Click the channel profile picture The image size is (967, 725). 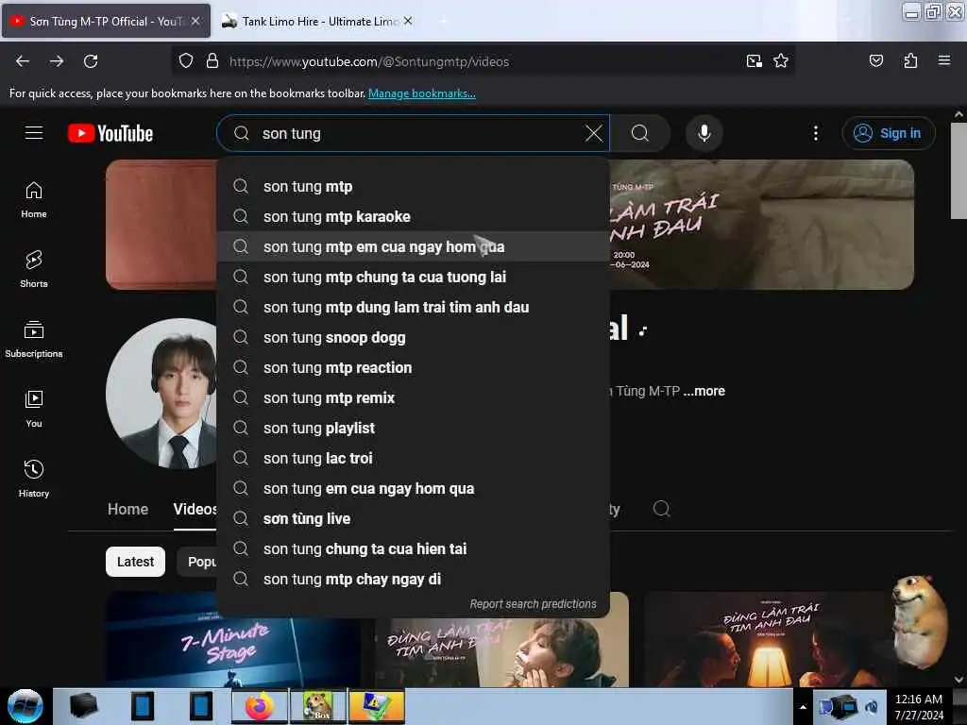[161, 394]
